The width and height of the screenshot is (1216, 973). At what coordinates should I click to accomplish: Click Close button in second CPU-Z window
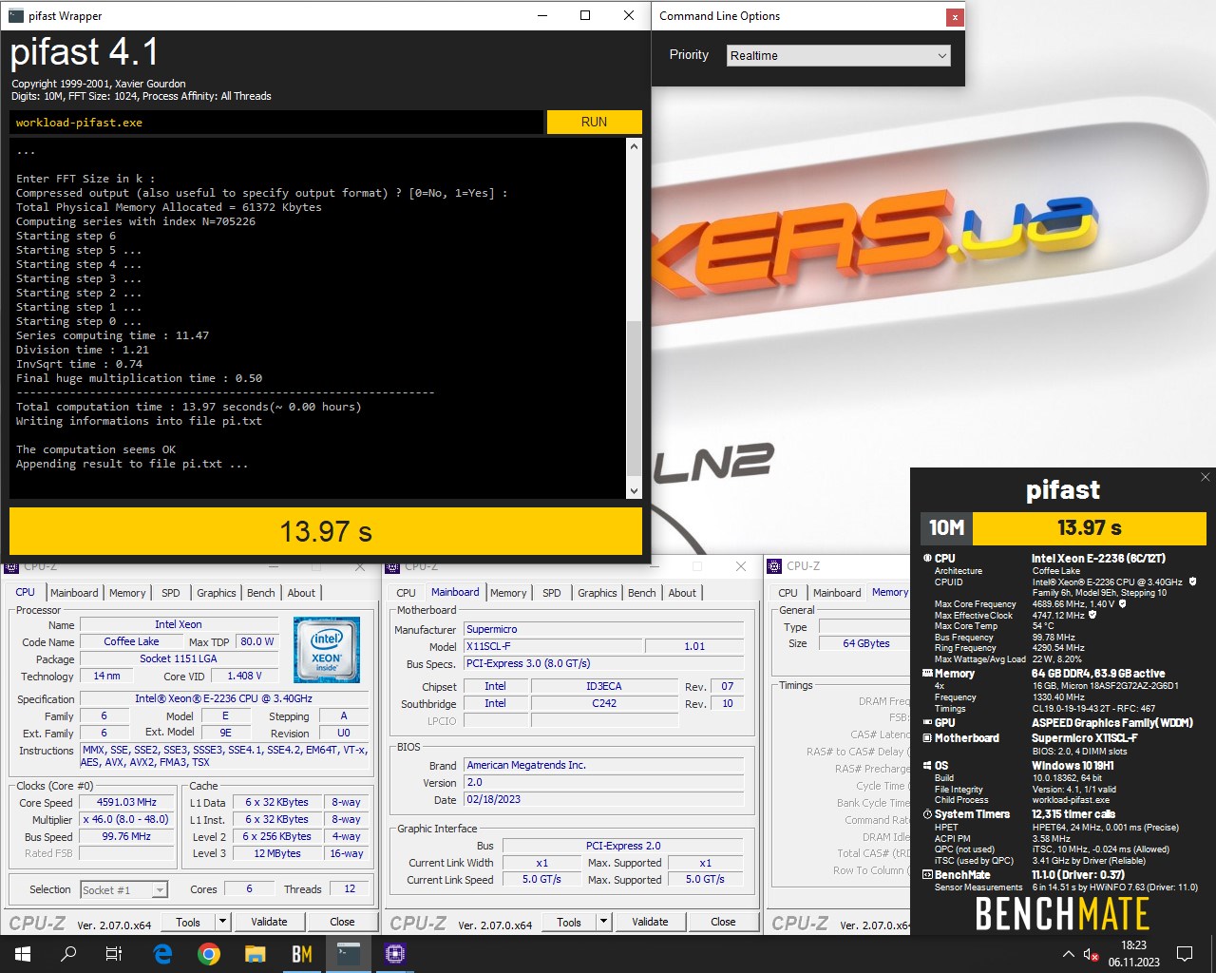pos(723,922)
